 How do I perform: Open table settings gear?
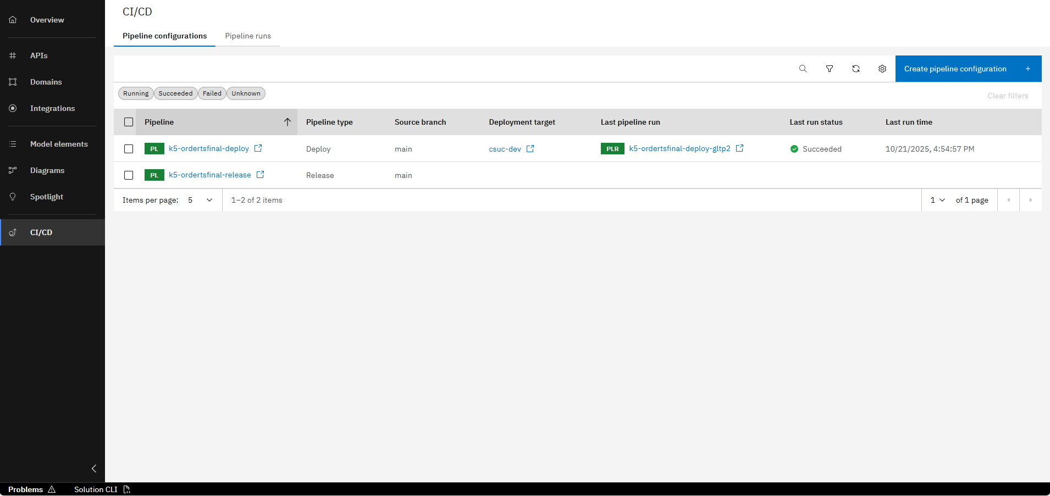[x=882, y=68]
